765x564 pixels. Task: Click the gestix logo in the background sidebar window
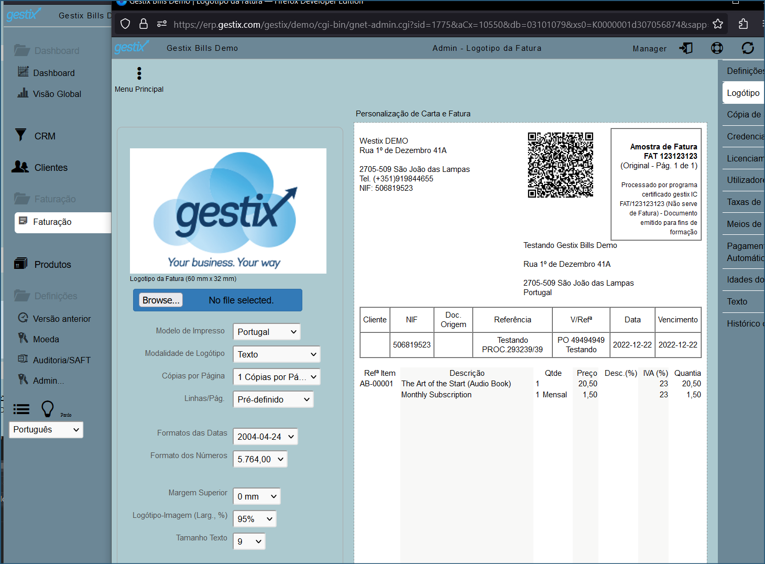point(24,15)
